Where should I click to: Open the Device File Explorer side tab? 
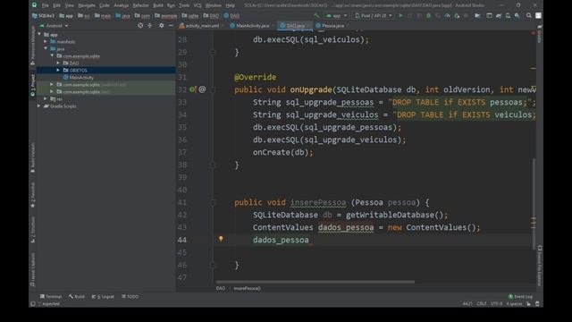coord(540,266)
